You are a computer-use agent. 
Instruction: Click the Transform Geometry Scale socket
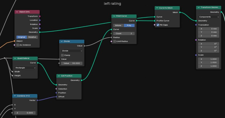[x=196, y=55]
